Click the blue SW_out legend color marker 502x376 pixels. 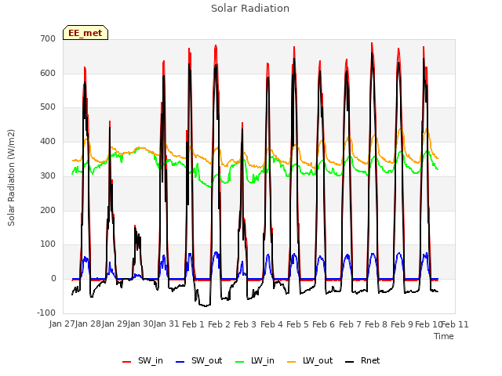(180, 362)
